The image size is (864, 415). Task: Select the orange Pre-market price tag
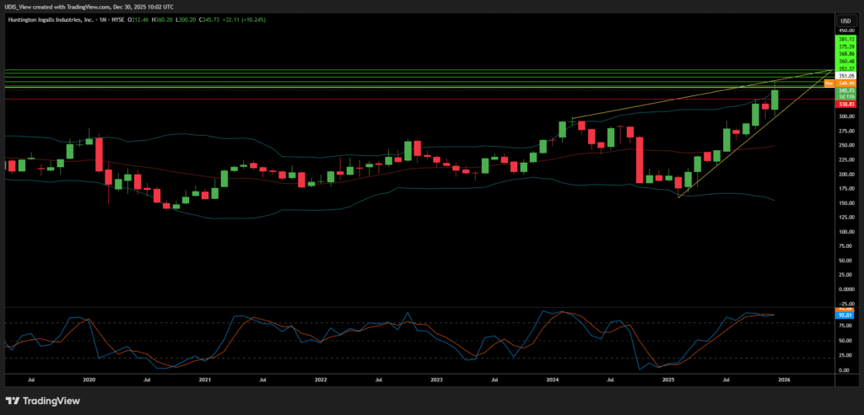(829, 84)
